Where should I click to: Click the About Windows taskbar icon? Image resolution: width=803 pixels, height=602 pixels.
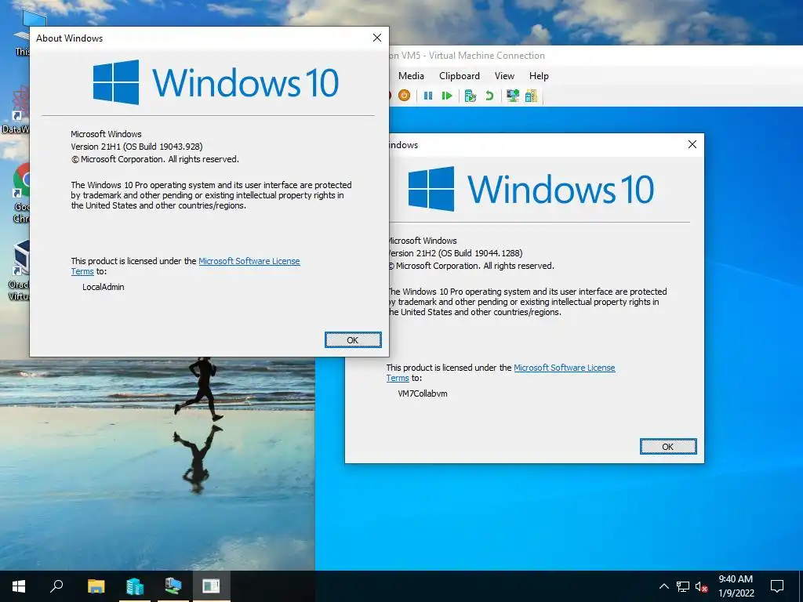point(211,586)
